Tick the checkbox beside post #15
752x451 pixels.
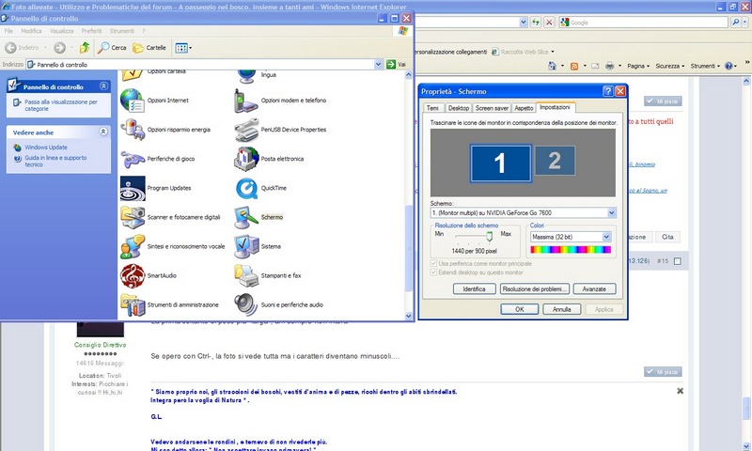pos(677,261)
